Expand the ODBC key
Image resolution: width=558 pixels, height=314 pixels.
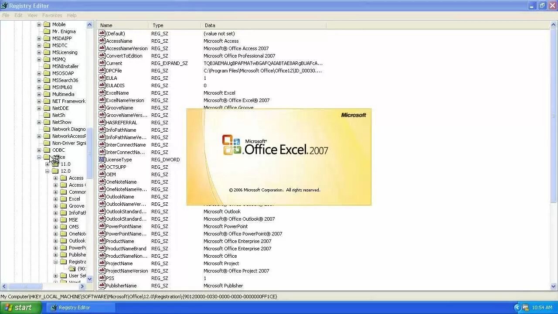point(39,150)
